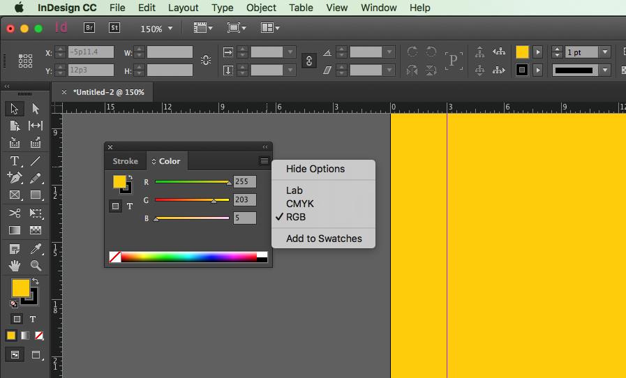Click Add to Swatches
The width and height of the screenshot is (626, 378).
pos(324,239)
